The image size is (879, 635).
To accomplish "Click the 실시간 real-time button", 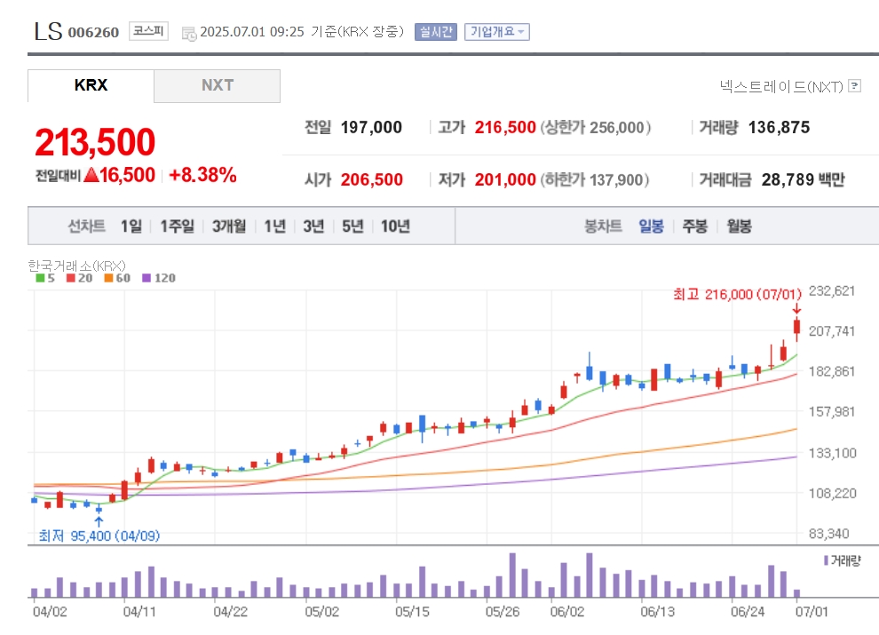I will [x=436, y=31].
